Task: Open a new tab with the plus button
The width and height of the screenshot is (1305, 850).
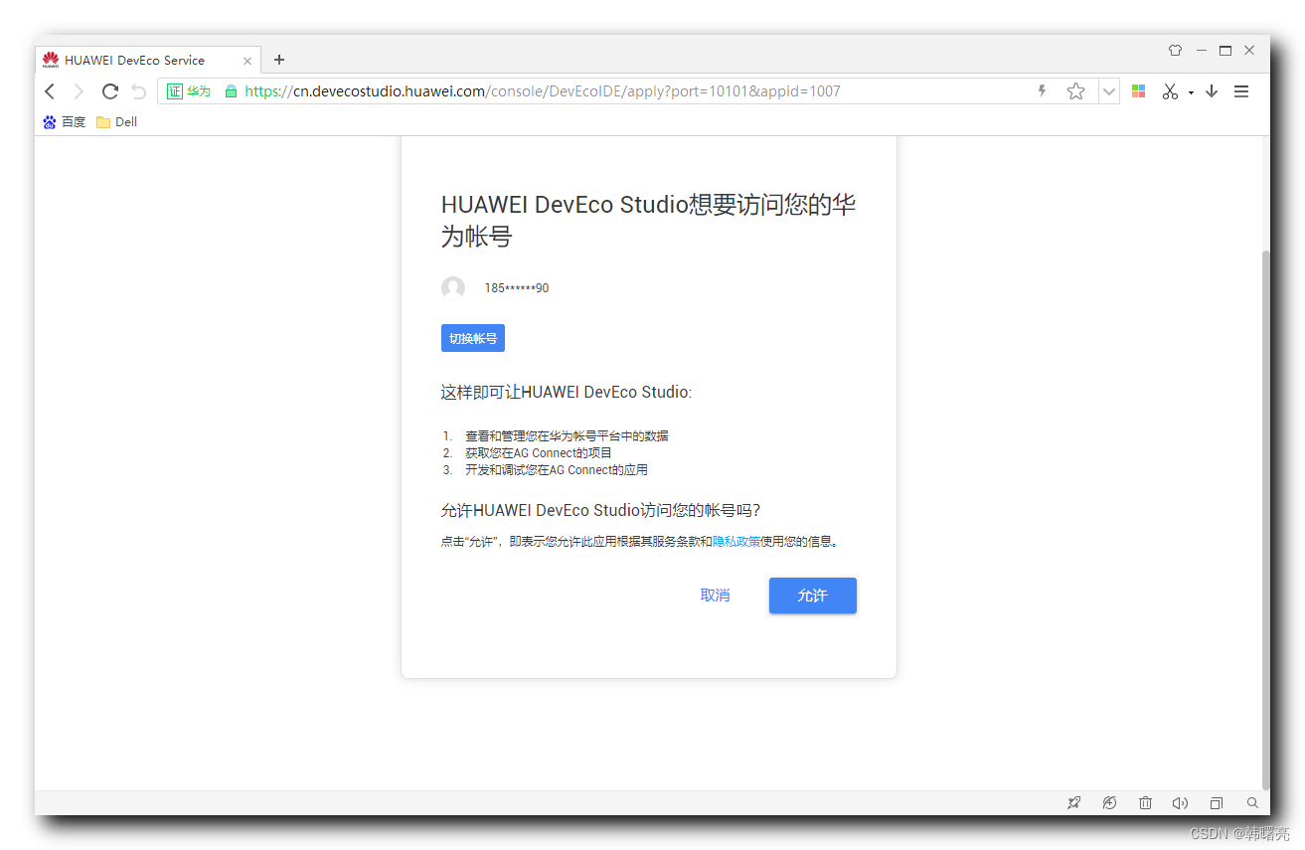Action: pos(279,60)
